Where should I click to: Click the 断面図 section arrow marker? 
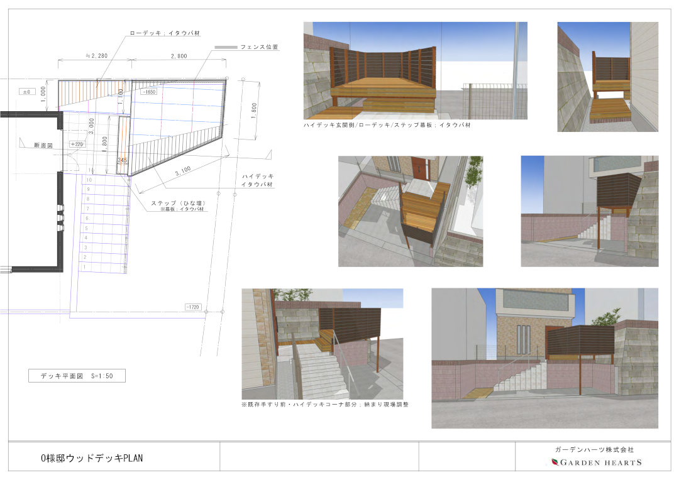23,143
